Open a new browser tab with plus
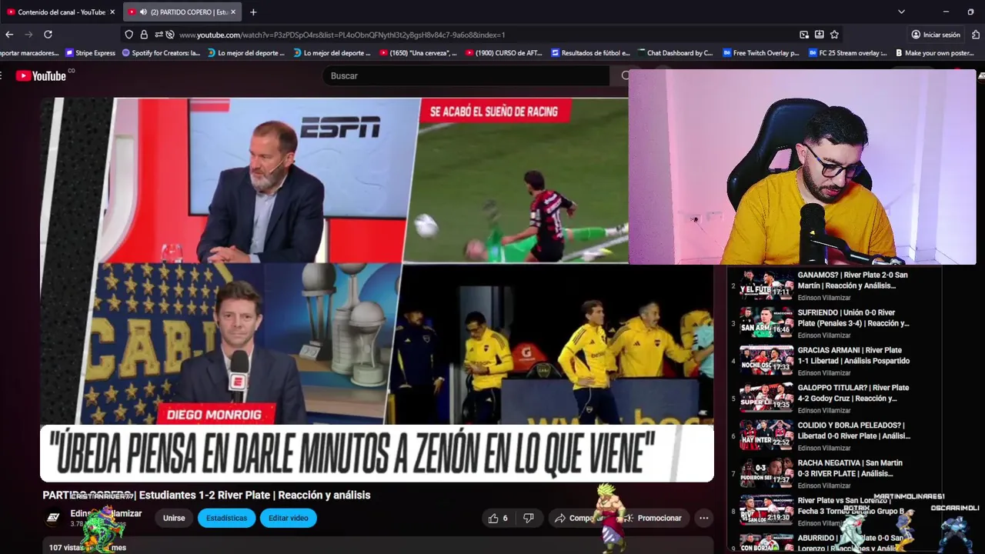985x554 pixels. (x=253, y=12)
